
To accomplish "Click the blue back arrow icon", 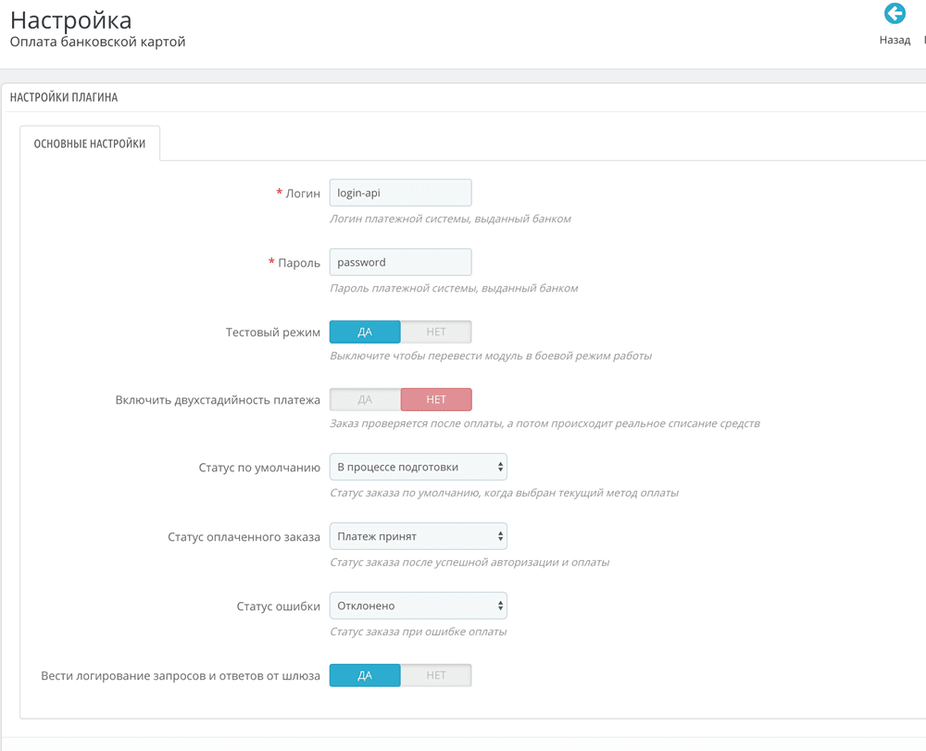I will pos(895,14).
